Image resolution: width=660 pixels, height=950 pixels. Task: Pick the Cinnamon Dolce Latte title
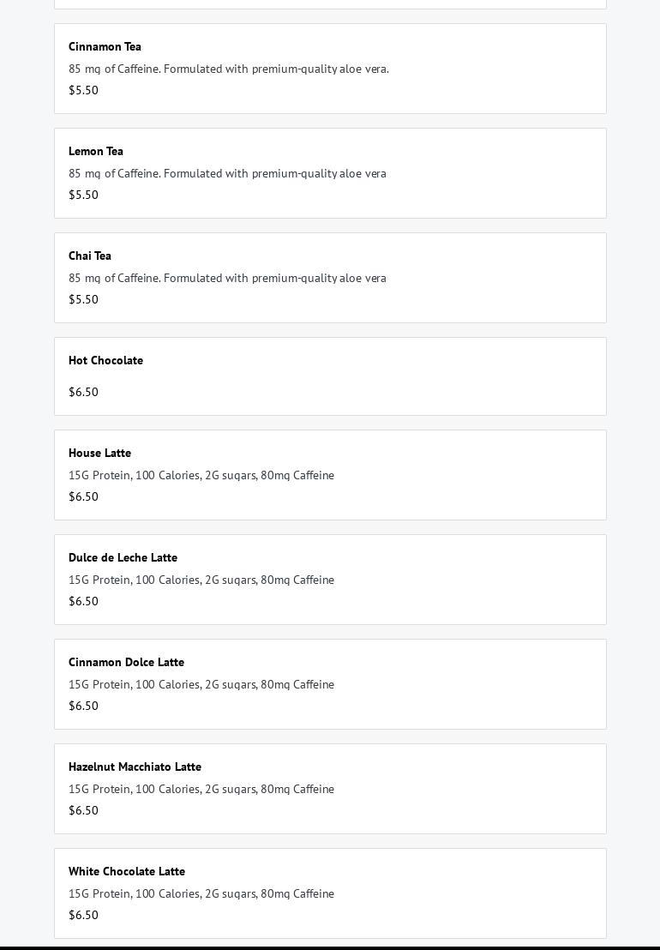126,662
